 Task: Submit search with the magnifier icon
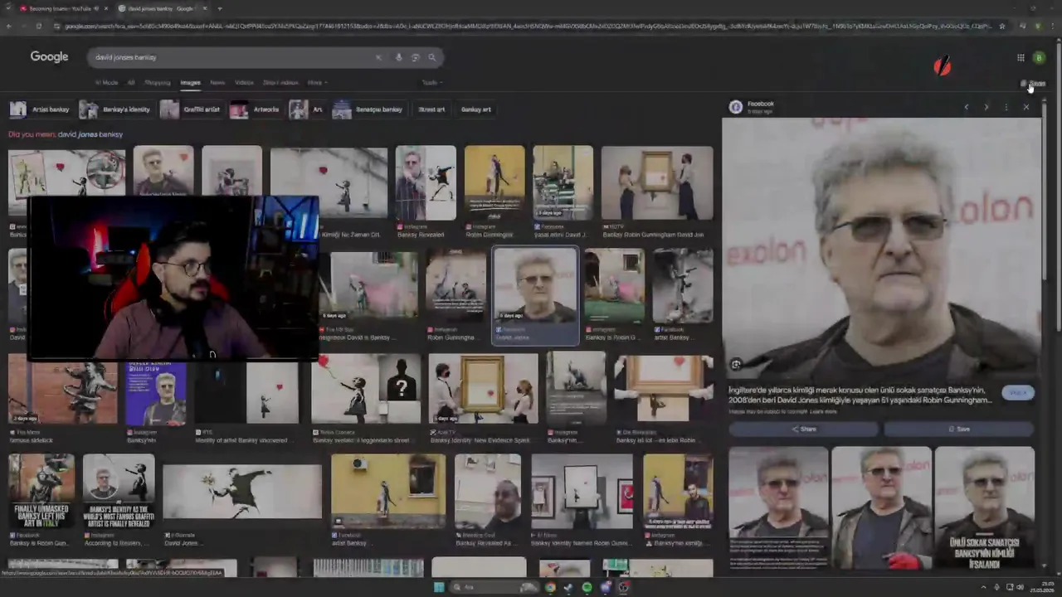(x=432, y=57)
